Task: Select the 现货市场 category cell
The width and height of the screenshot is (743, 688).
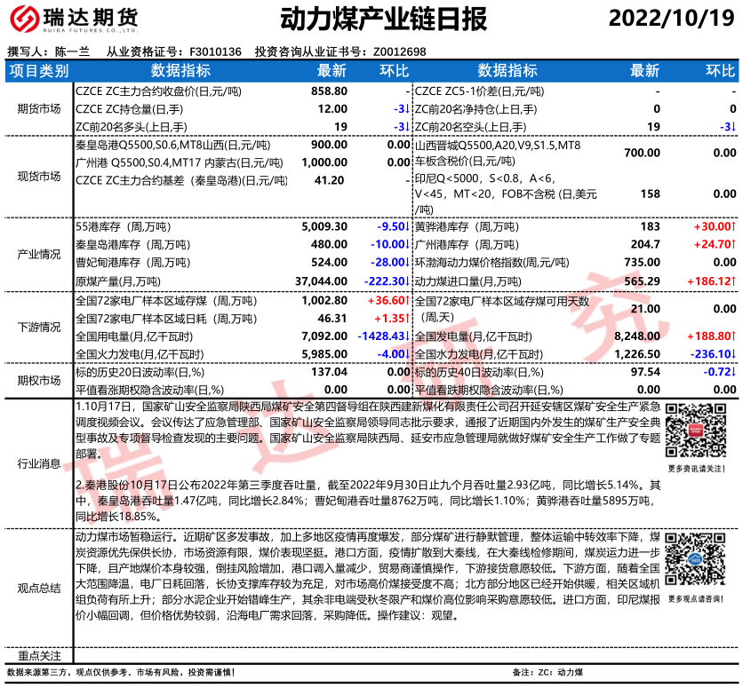Action: pyautogui.click(x=39, y=176)
